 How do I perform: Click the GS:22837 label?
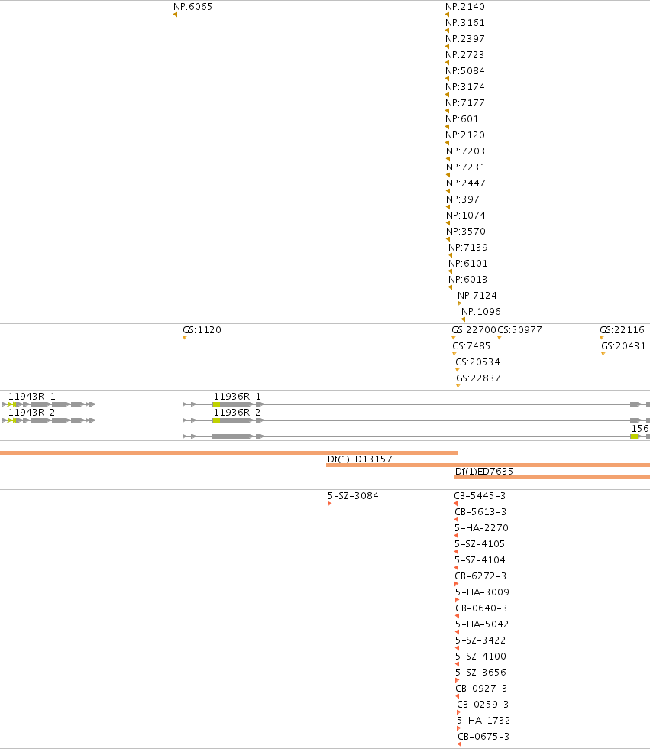(479, 378)
